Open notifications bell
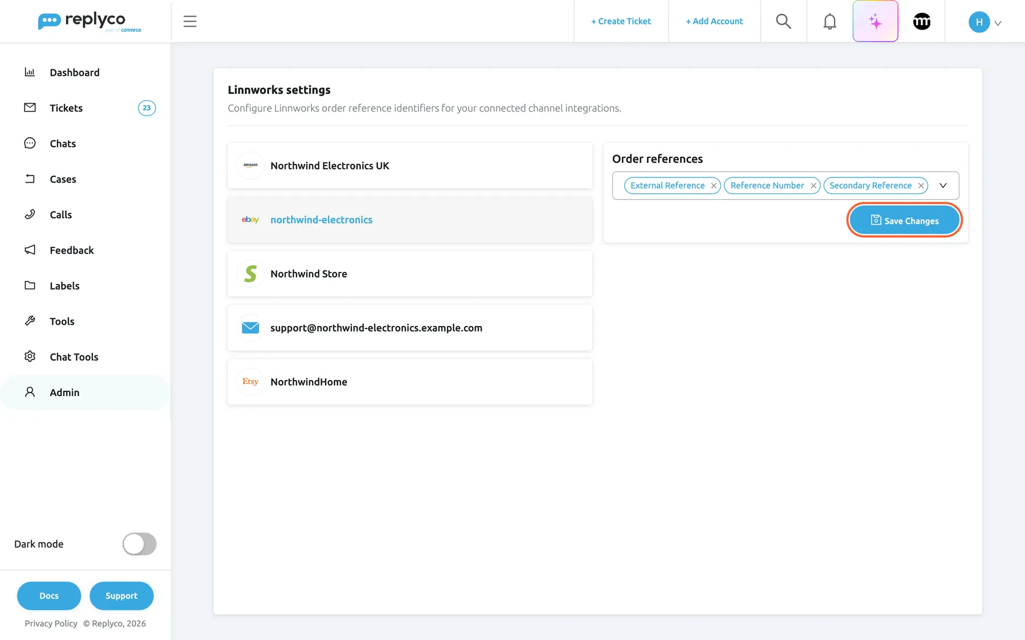Viewport: 1025px width, 640px height. pyautogui.click(x=830, y=22)
